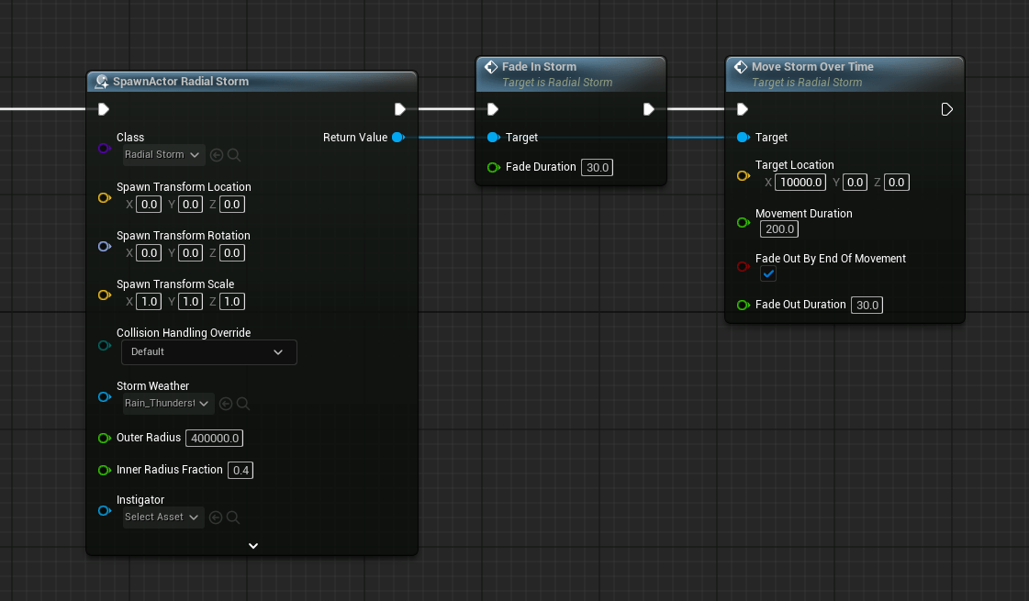The height and width of the screenshot is (601, 1029).
Task: Click Target Location pin
Action: [x=743, y=175]
